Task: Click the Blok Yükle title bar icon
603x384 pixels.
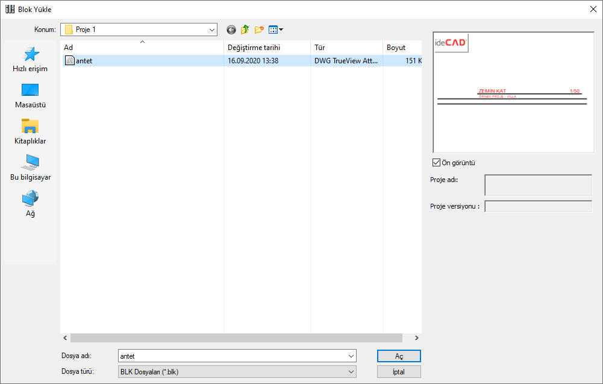Action: pos(10,9)
